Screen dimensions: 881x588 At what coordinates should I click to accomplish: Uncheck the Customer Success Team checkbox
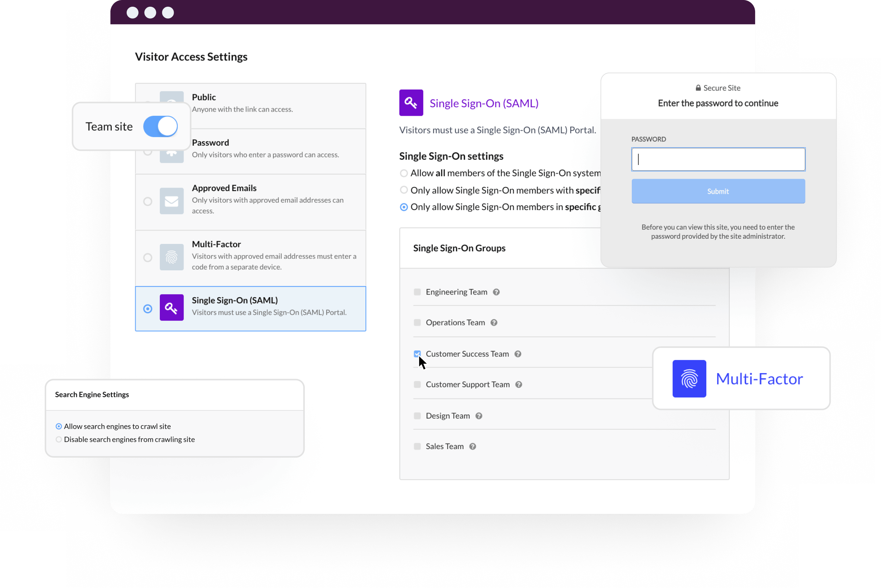(x=417, y=354)
